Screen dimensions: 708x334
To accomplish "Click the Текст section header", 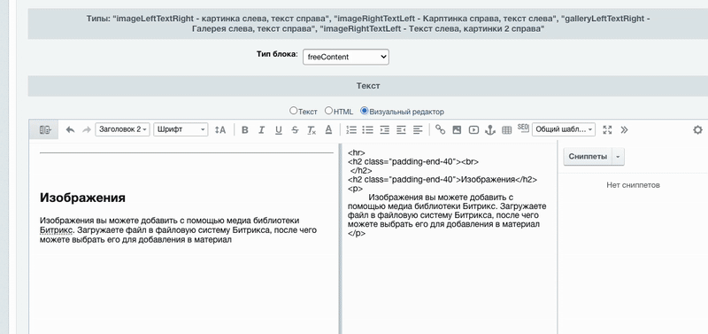I will pos(368,85).
